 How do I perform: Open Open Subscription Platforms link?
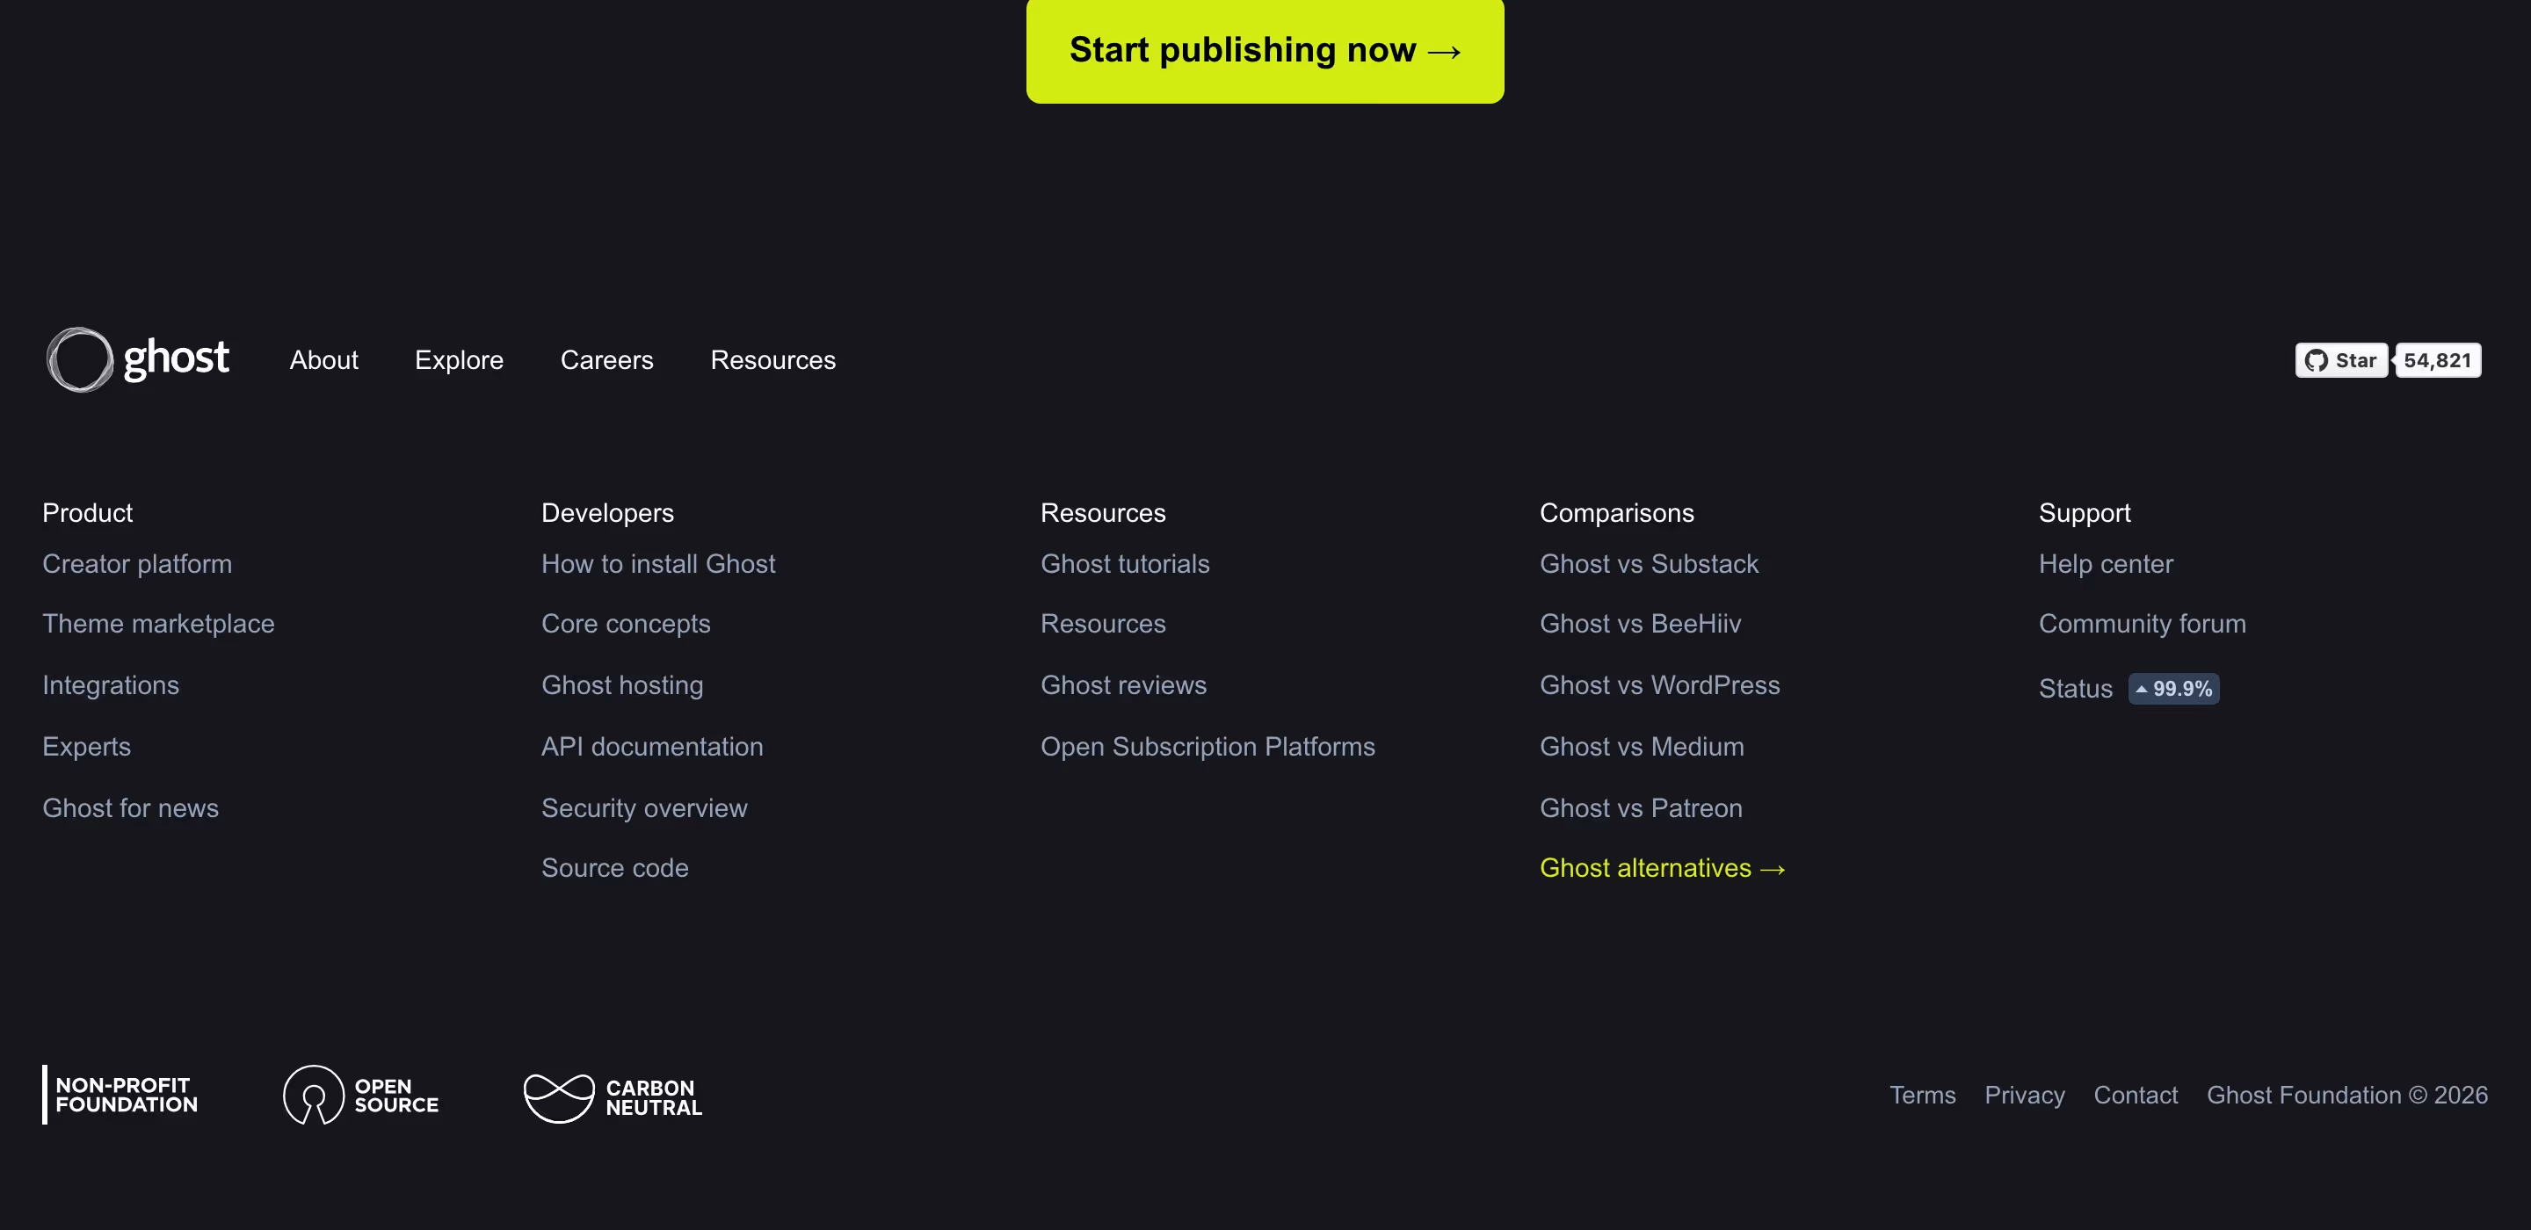point(1207,747)
